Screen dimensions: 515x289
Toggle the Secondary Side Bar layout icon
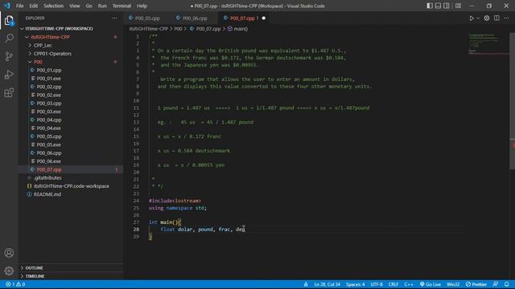click(x=447, y=6)
